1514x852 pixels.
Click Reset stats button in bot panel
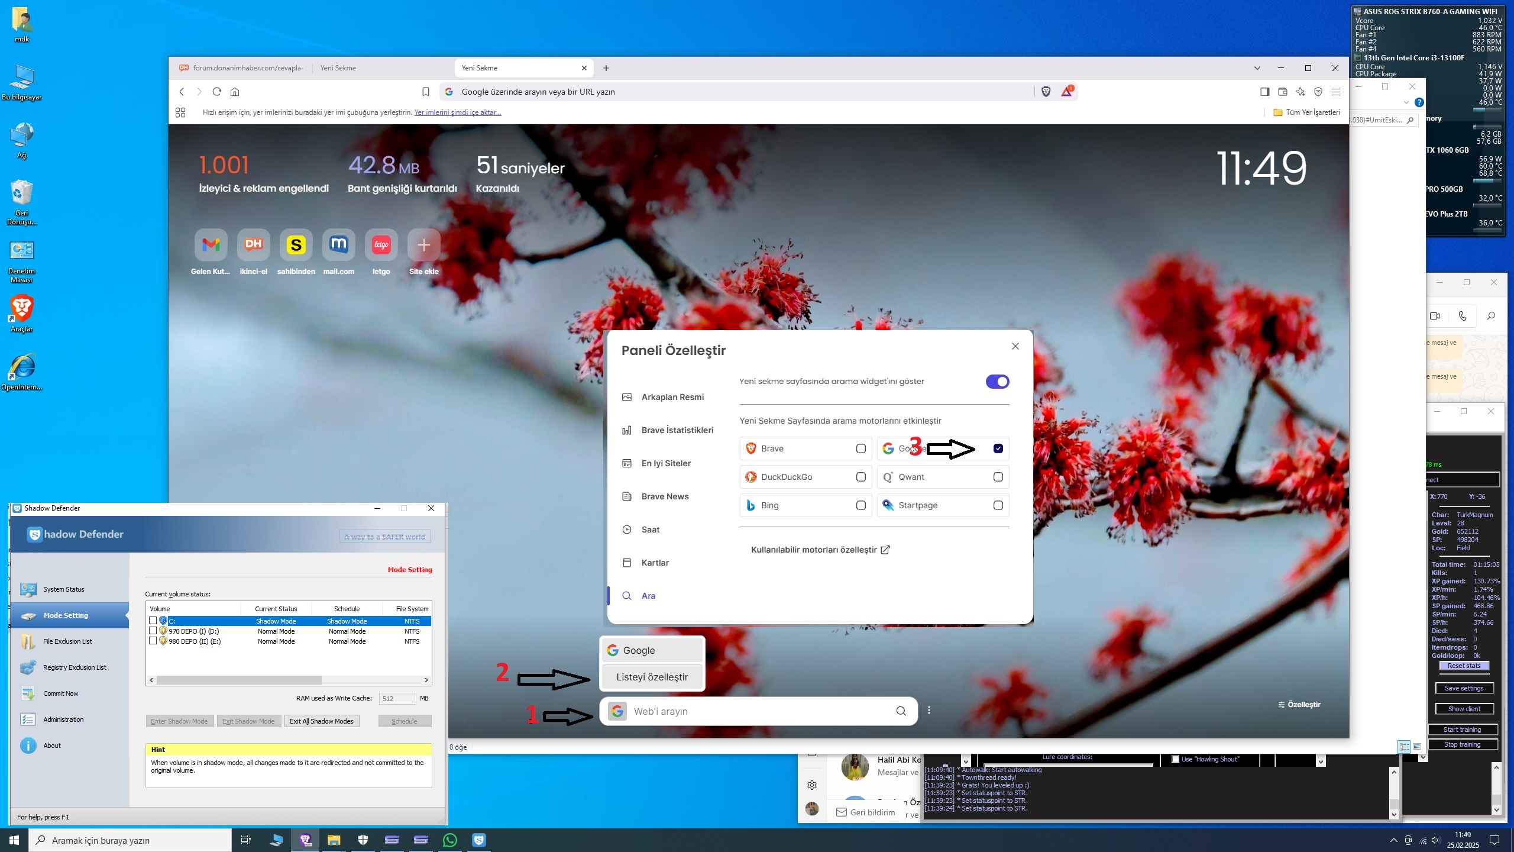click(1464, 666)
